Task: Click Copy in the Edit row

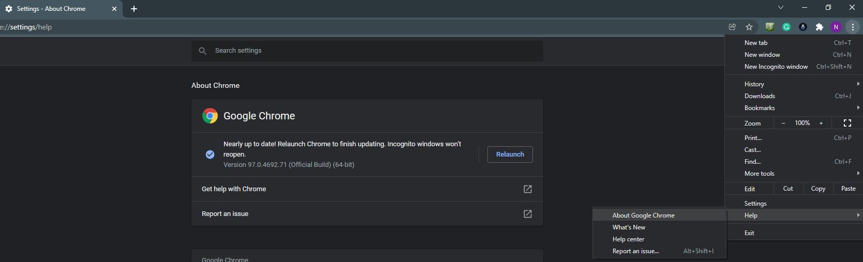Action: pyautogui.click(x=818, y=189)
